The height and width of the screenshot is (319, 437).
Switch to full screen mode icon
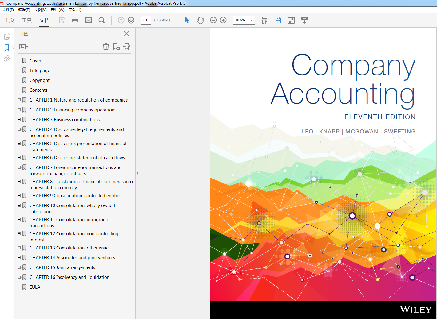click(x=291, y=20)
